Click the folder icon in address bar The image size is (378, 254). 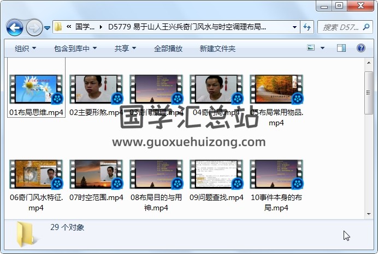click(58, 27)
